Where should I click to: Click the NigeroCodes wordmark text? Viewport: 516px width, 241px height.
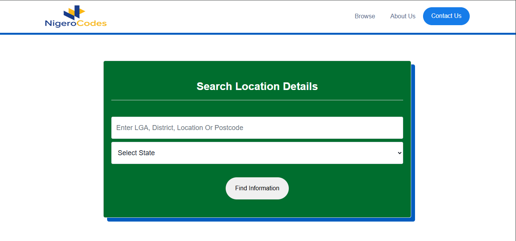coord(76,24)
